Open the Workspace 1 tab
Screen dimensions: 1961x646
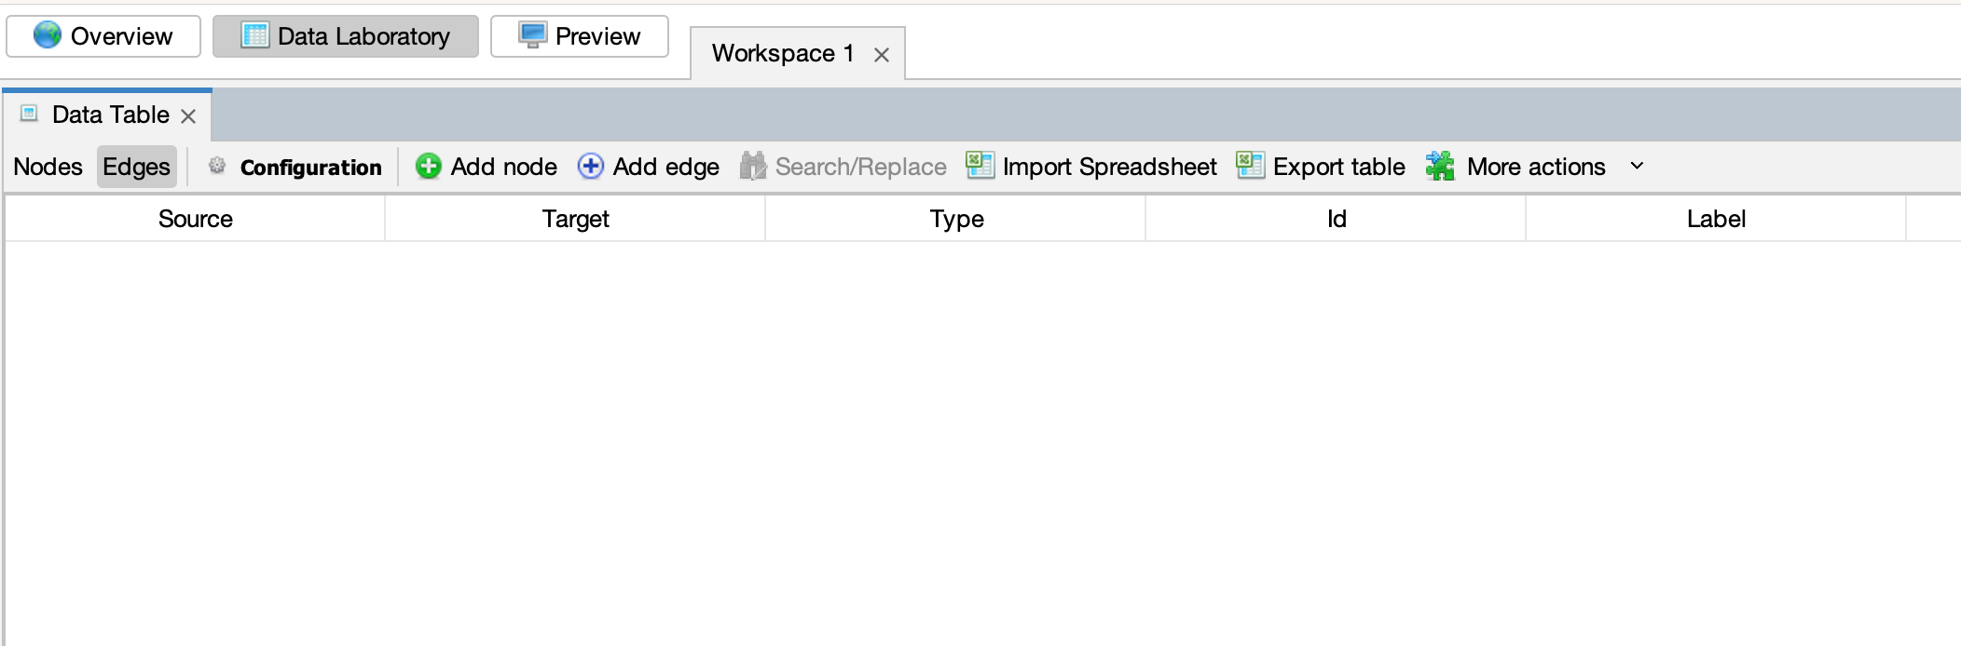[x=782, y=54]
